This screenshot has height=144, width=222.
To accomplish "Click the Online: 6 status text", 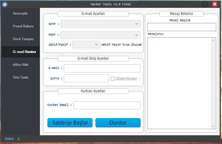I will pyautogui.click(x=12, y=139).
